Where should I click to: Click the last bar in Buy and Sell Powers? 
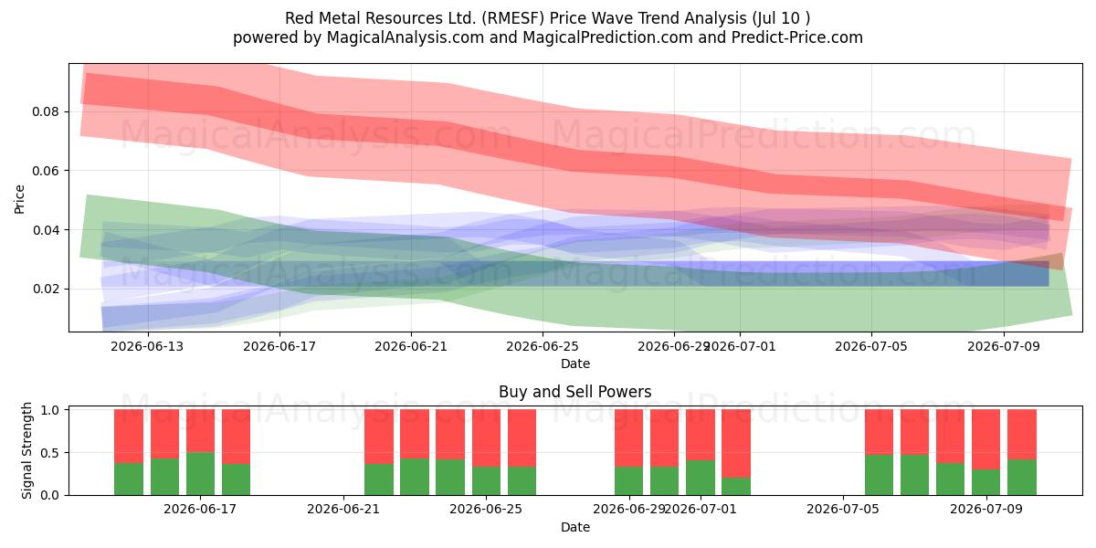click(x=1022, y=452)
